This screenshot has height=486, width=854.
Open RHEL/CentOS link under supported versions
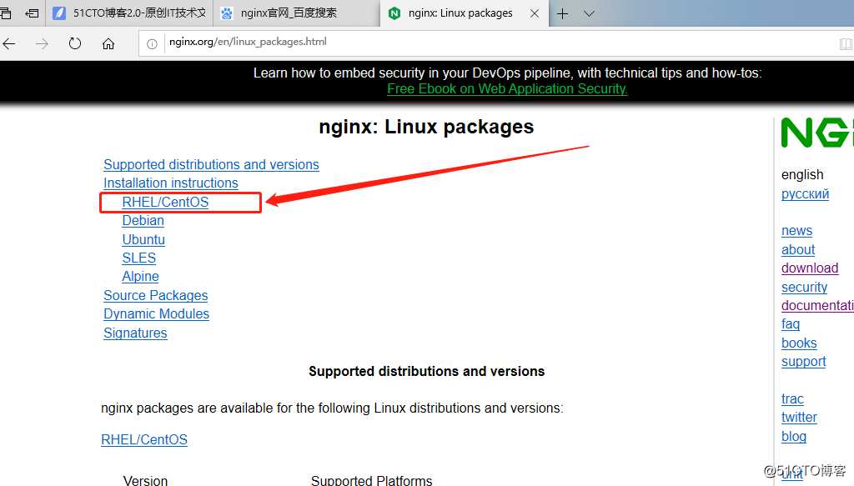[x=144, y=440]
